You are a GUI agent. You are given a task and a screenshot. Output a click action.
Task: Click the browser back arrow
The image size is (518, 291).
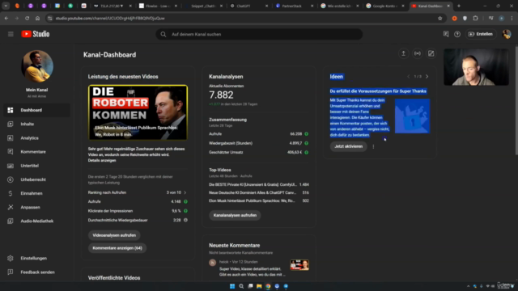6,19
